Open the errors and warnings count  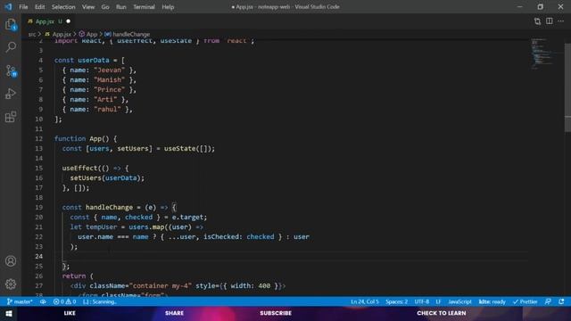(x=64, y=301)
